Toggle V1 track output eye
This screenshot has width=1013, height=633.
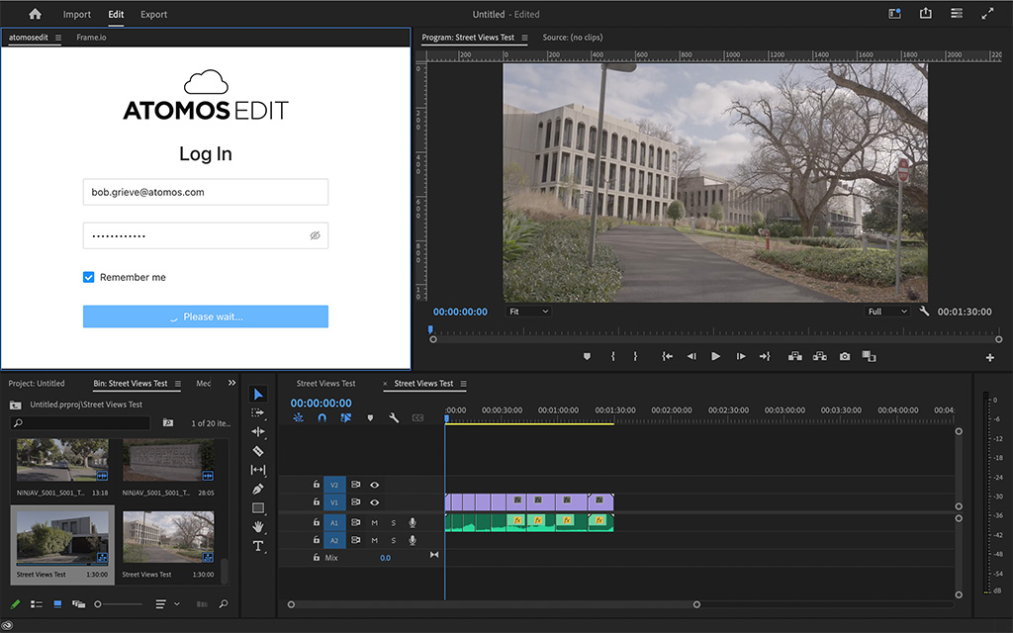tap(374, 501)
